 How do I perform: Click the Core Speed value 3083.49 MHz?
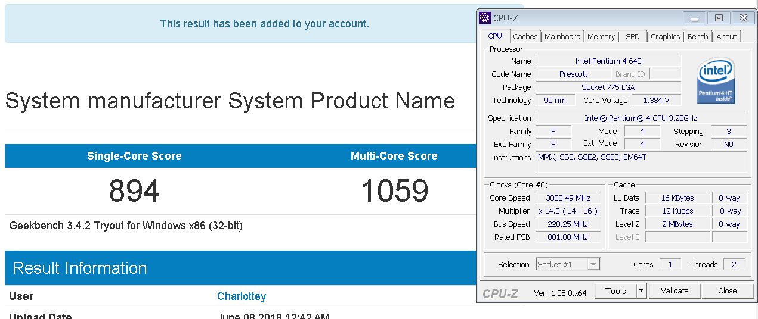(x=568, y=198)
